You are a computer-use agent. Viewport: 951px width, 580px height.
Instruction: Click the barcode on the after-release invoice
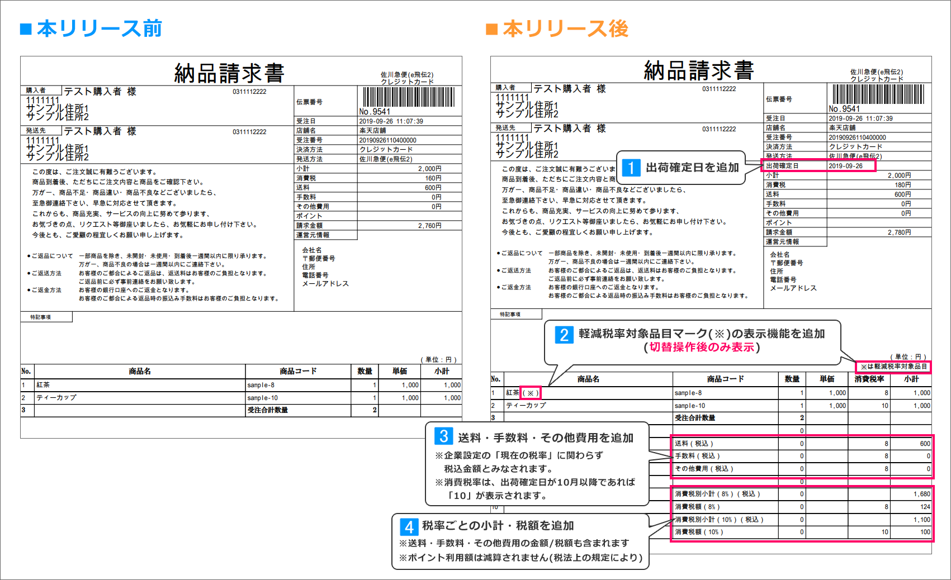pyautogui.click(x=878, y=94)
